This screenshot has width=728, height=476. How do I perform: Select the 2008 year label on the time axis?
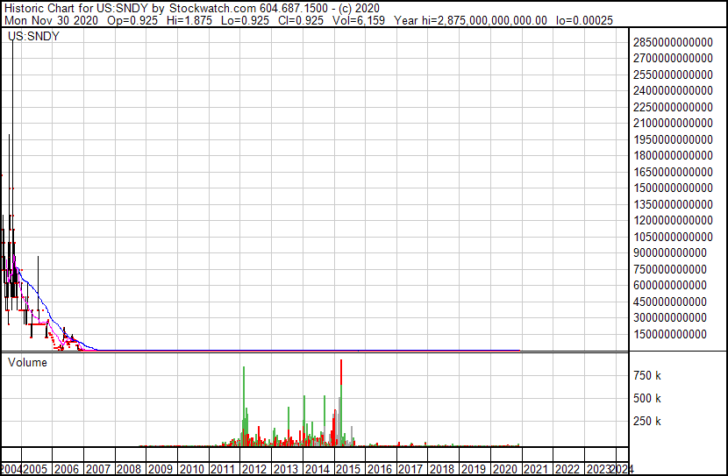pyautogui.click(x=129, y=470)
